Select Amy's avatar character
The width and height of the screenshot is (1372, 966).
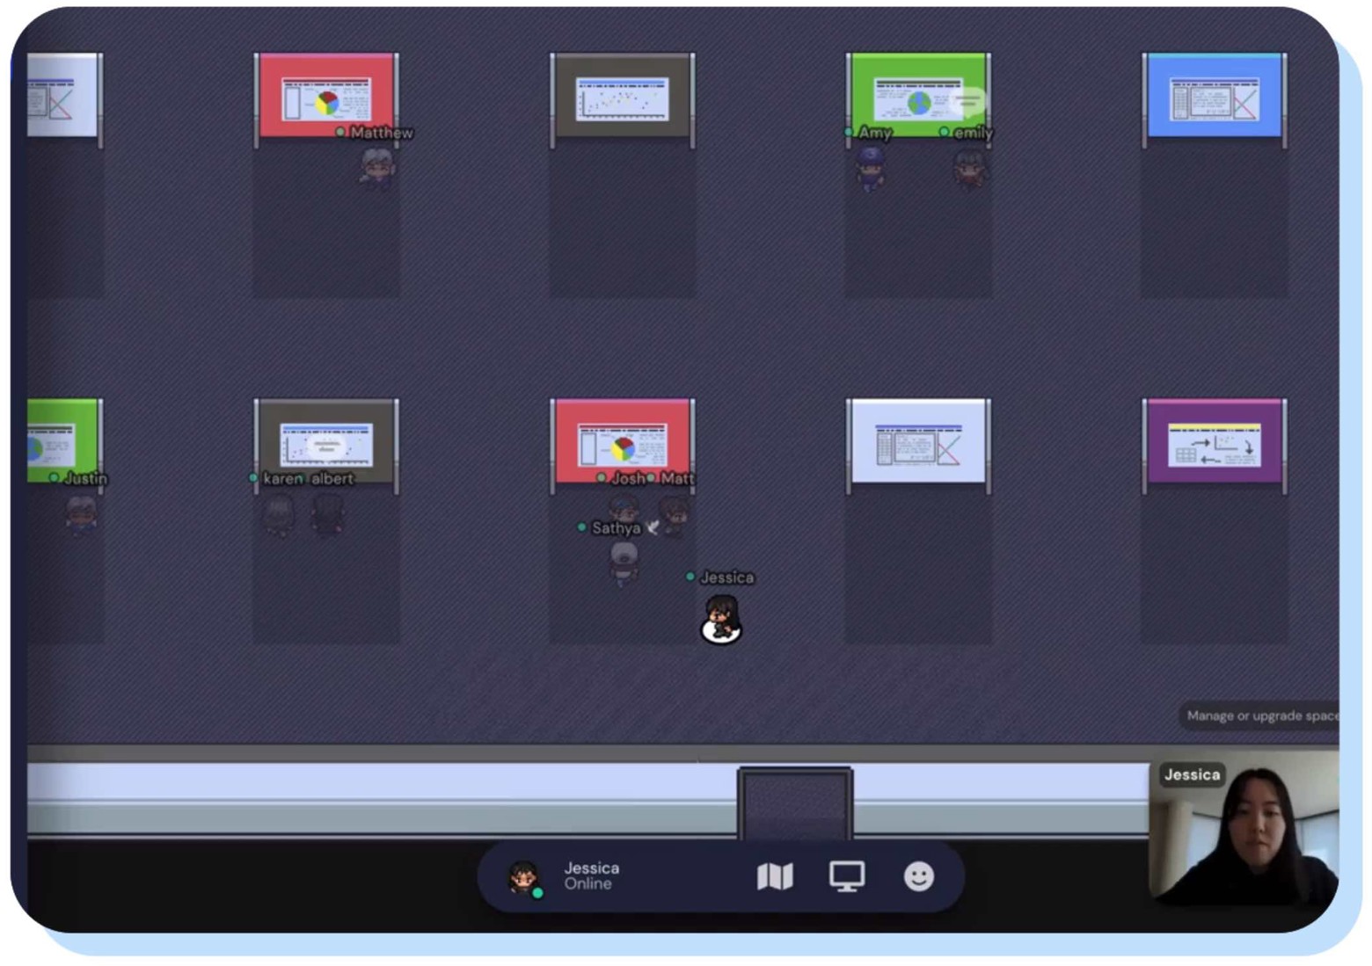pyautogui.click(x=871, y=168)
